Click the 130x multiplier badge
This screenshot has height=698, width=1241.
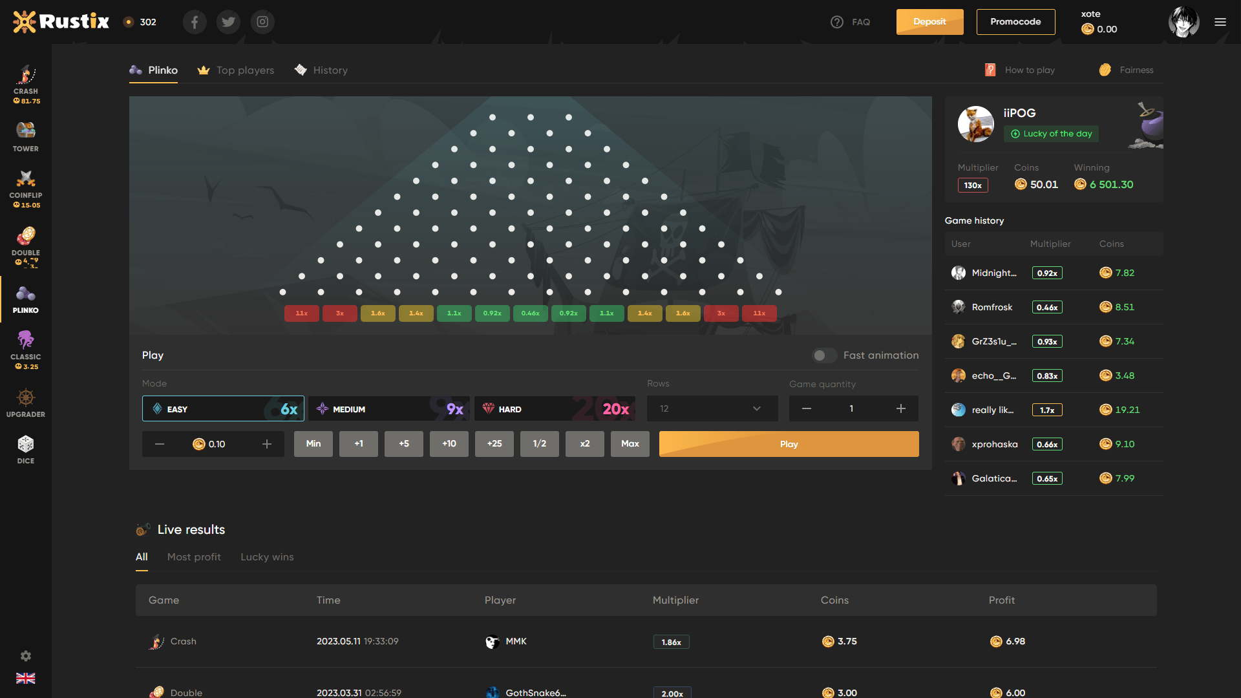point(973,185)
